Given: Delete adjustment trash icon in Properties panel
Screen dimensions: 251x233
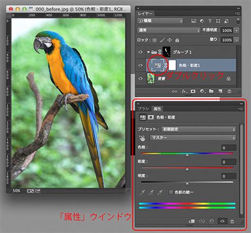Looking at the screenshot, I should coord(232,221).
